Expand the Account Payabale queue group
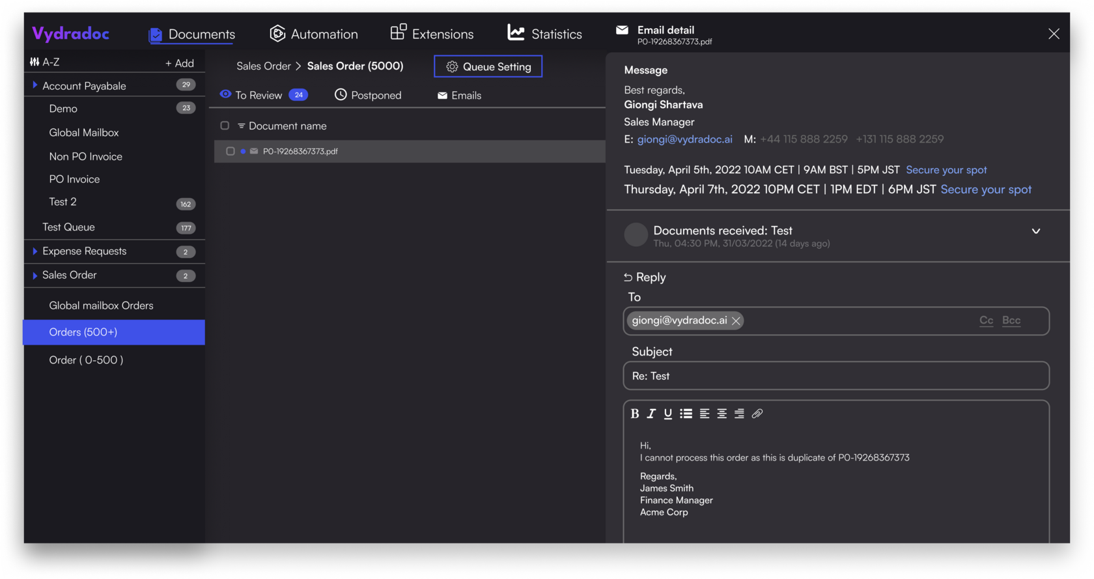Viewport: 1094px width, 579px height. 35,85
